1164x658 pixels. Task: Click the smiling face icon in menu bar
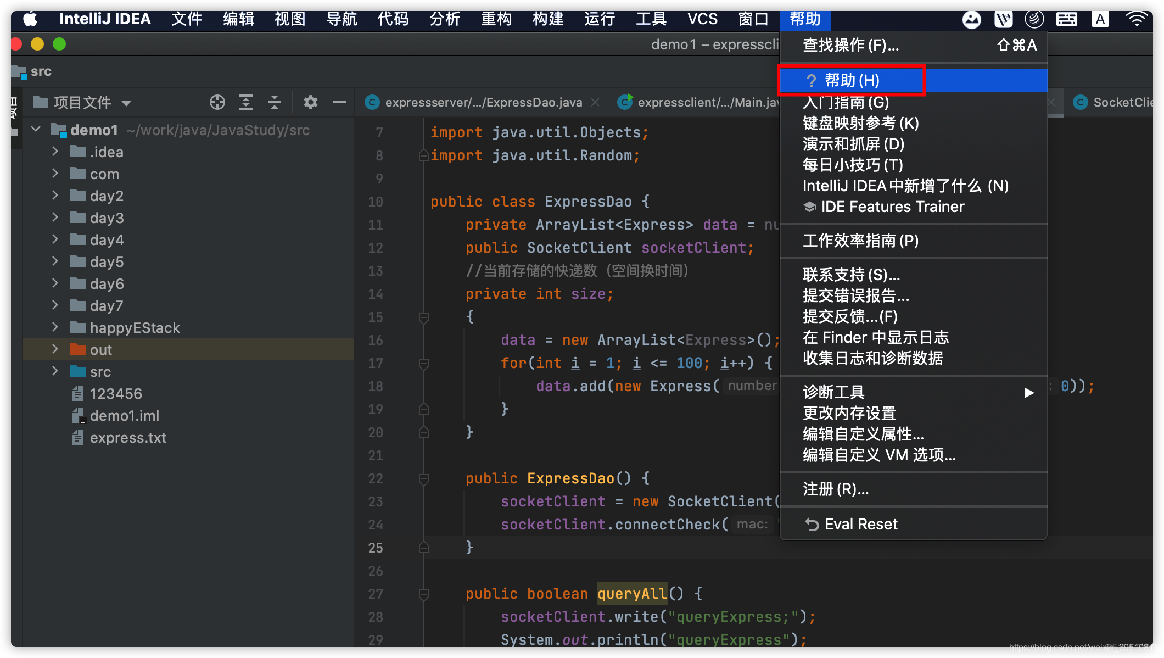(972, 19)
